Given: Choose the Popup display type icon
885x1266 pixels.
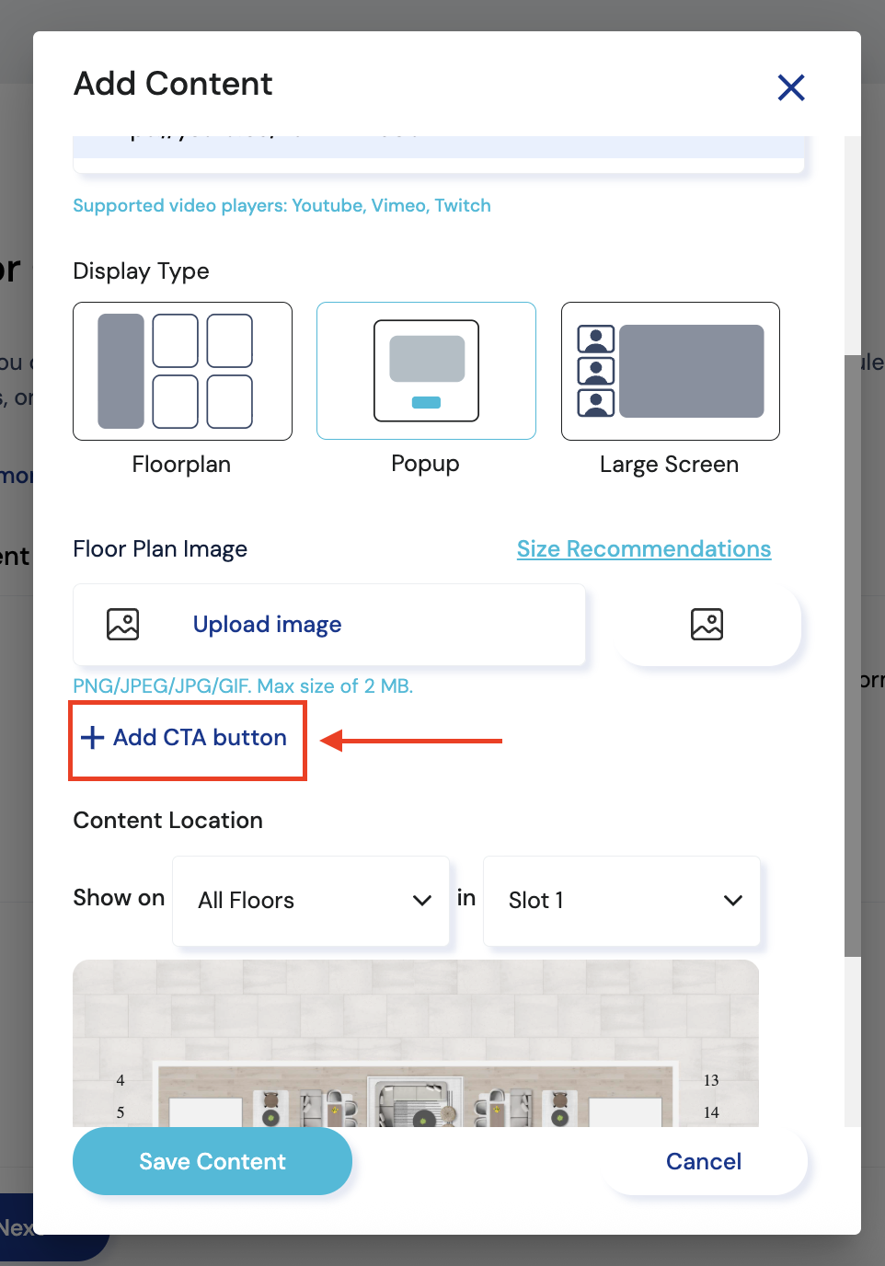Looking at the screenshot, I should pos(426,371).
